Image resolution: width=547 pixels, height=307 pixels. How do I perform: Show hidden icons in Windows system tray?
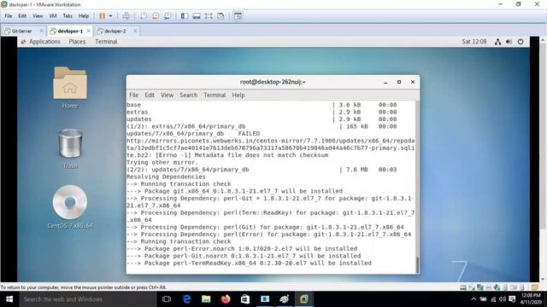[x=473, y=299]
